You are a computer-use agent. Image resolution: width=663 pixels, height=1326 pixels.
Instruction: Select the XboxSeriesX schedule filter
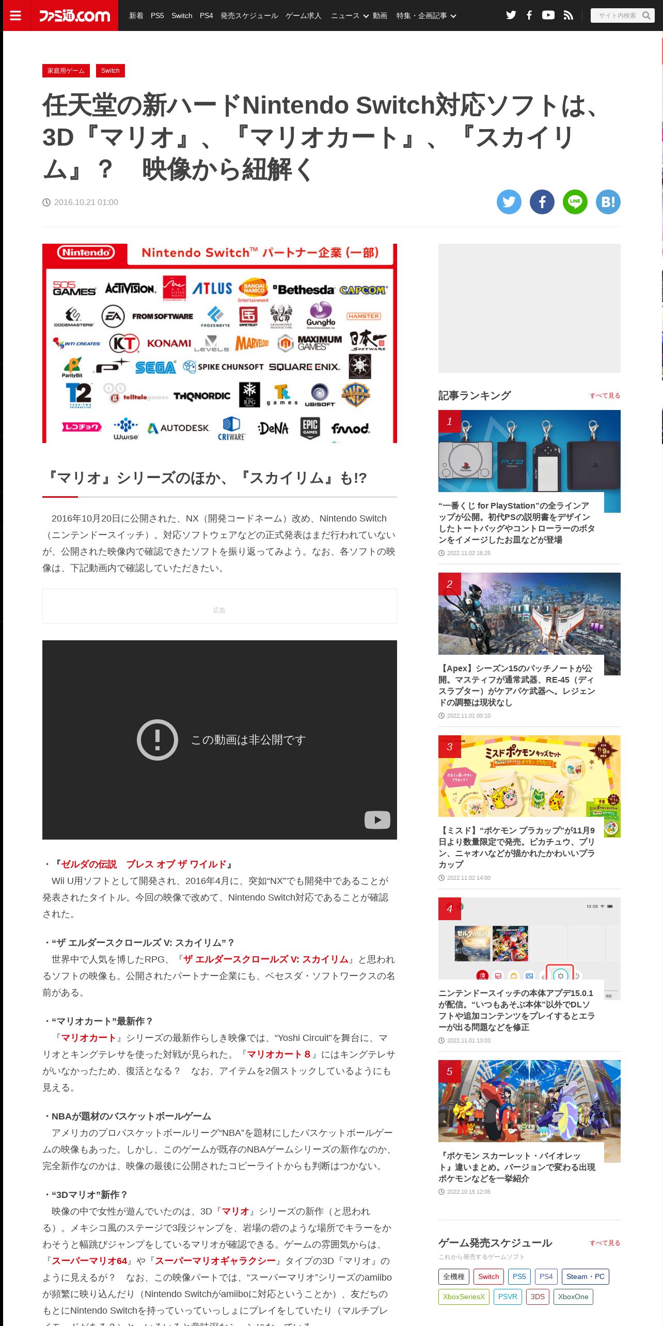(464, 1297)
